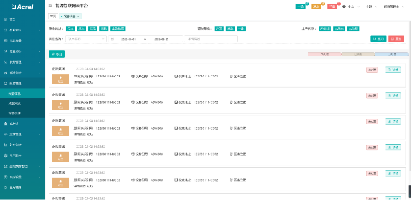411x200 pixels.
Task: Click the blue status legend bar
Action: pyautogui.click(x=392, y=54)
